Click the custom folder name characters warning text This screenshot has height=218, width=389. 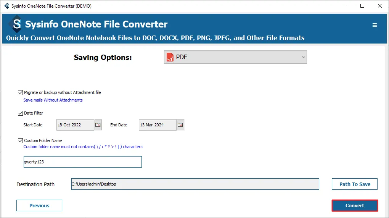(83, 147)
